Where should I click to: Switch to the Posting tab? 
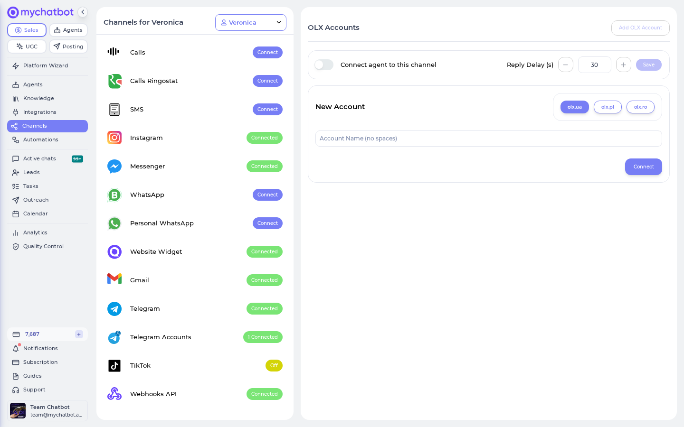(68, 46)
